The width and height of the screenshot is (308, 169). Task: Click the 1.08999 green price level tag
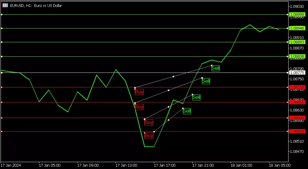297,14
